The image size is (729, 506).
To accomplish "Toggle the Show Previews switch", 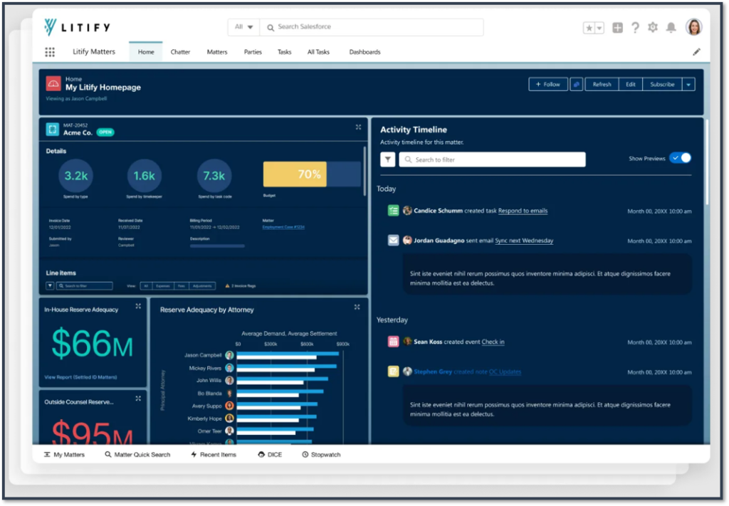I will click(680, 158).
